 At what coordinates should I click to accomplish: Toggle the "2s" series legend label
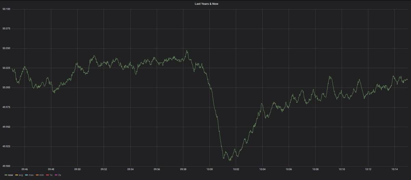point(59,175)
